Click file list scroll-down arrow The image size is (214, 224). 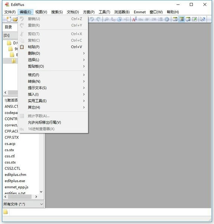tap(41, 192)
